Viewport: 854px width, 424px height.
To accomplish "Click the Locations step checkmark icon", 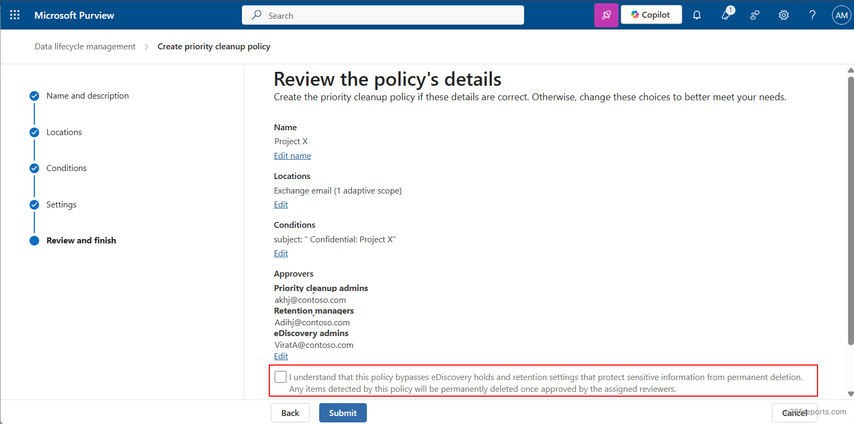I will [x=34, y=132].
